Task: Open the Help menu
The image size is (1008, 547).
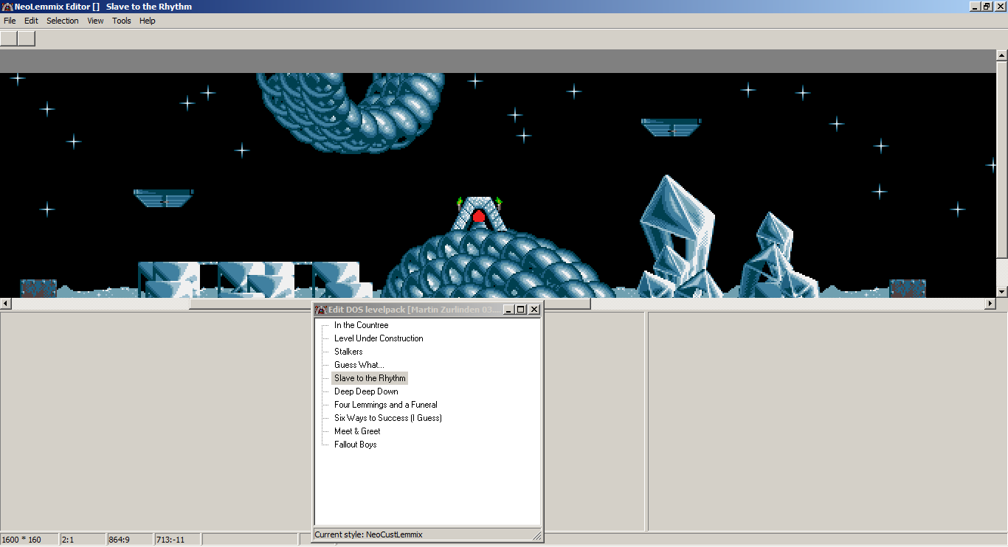Action: tap(148, 21)
